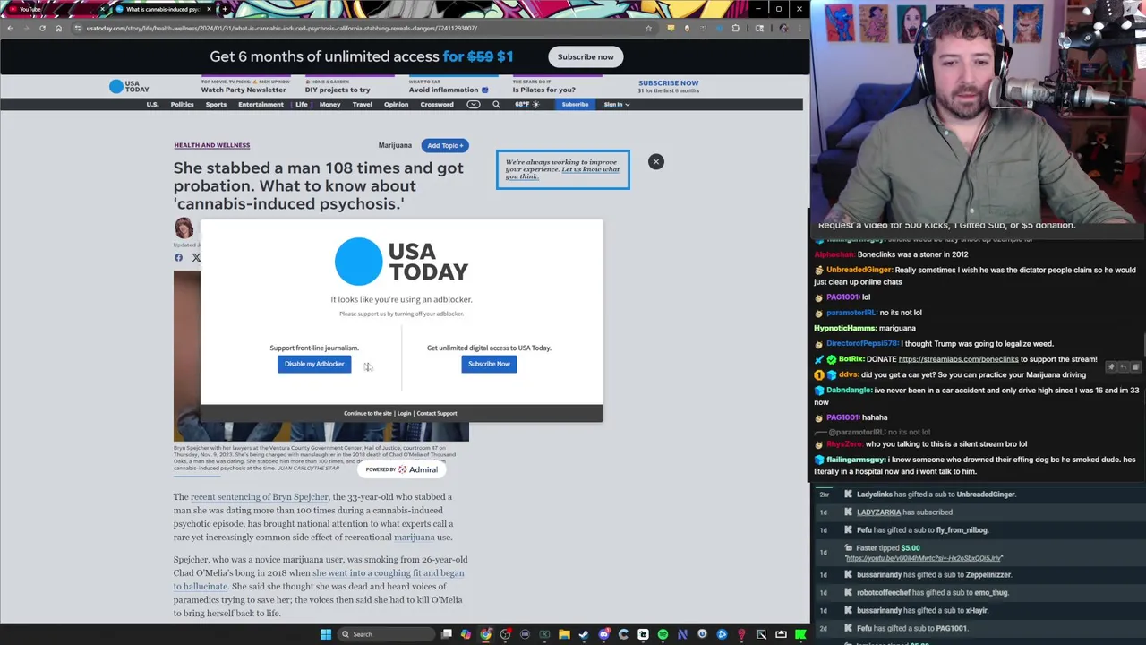Open the LADYZARKIA subscriber name link

pos(878,512)
